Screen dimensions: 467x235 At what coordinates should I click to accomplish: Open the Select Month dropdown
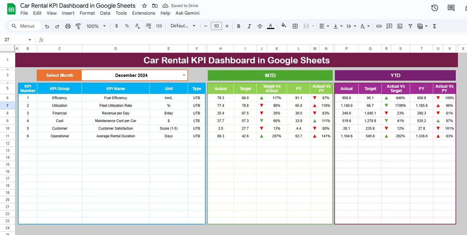[184, 75]
